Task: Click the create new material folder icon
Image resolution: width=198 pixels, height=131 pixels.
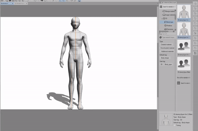Action: [160, 34]
